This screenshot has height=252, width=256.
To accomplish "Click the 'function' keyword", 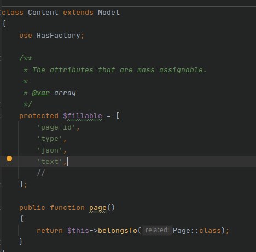I will [x=67, y=208].
